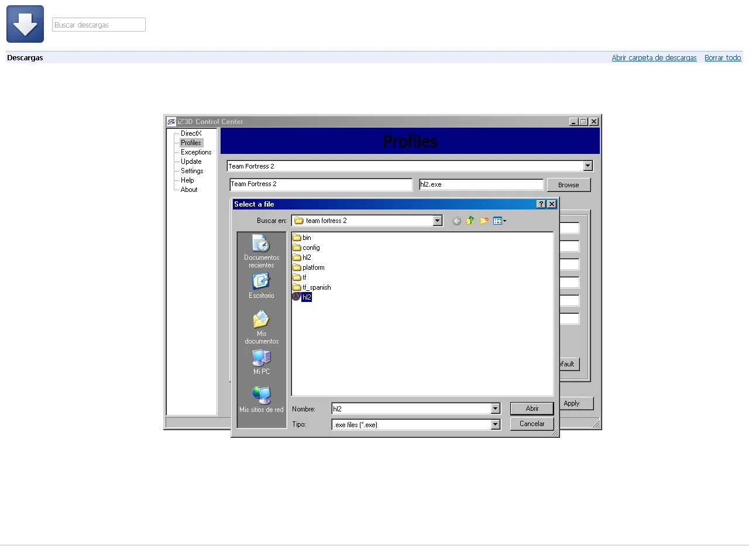The height and width of the screenshot is (546, 749).
Task: Expand the Team Fortress 2 profile dropdown
Action: [x=588, y=166]
